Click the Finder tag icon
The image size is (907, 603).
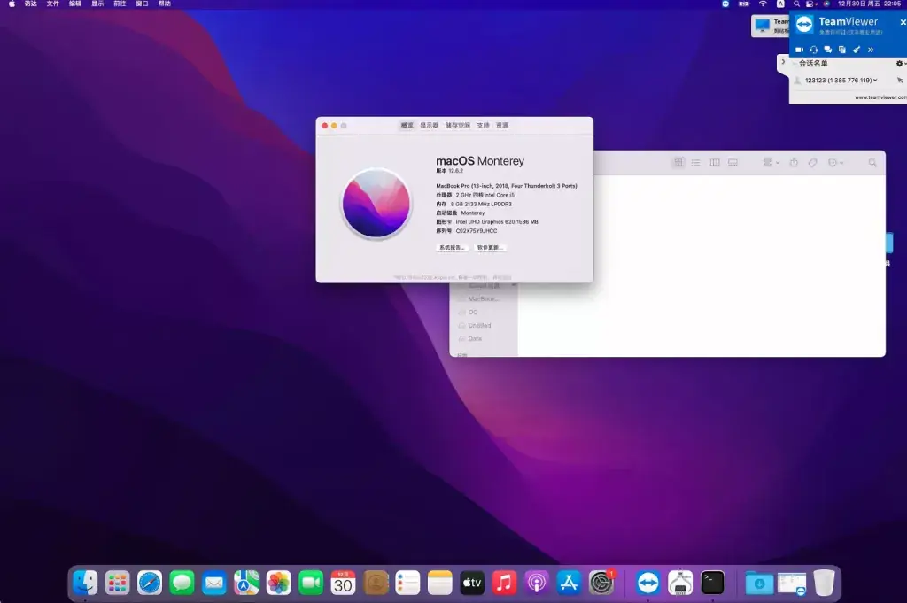click(813, 163)
